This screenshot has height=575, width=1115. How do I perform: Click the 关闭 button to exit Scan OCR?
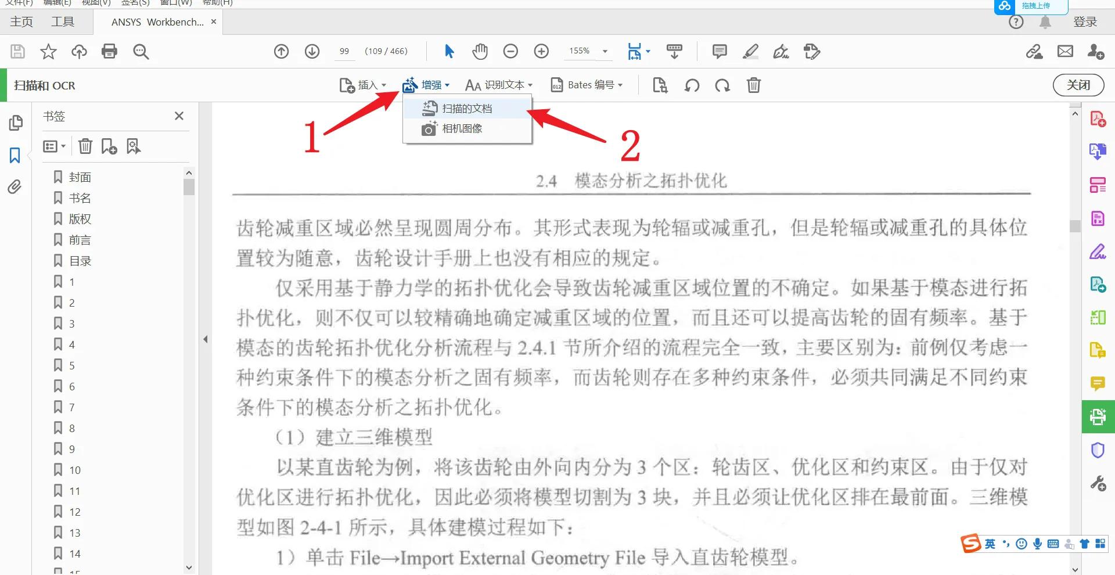click(1078, 85)
